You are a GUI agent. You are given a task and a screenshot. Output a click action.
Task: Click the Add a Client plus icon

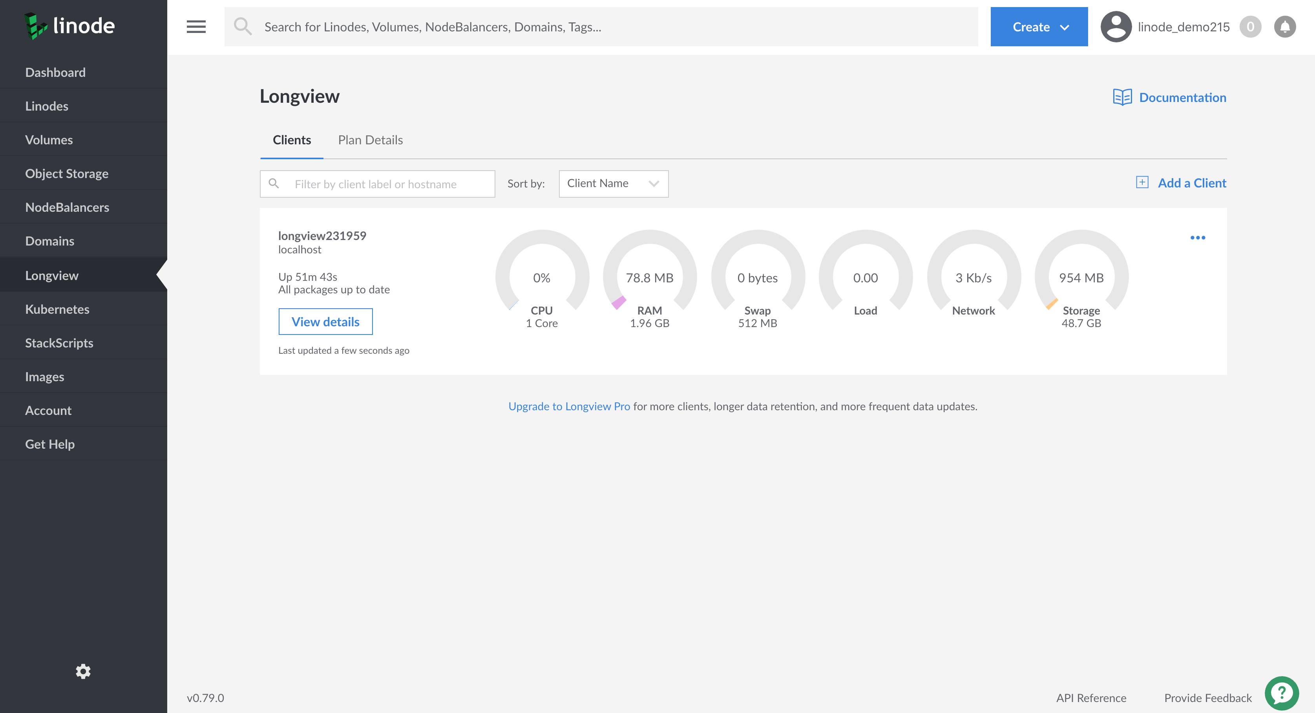[x=1143, y=182]
